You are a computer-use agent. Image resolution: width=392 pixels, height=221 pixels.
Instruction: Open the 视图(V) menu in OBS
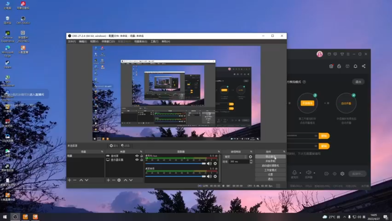pyautogui.click(x=94, y=41)
